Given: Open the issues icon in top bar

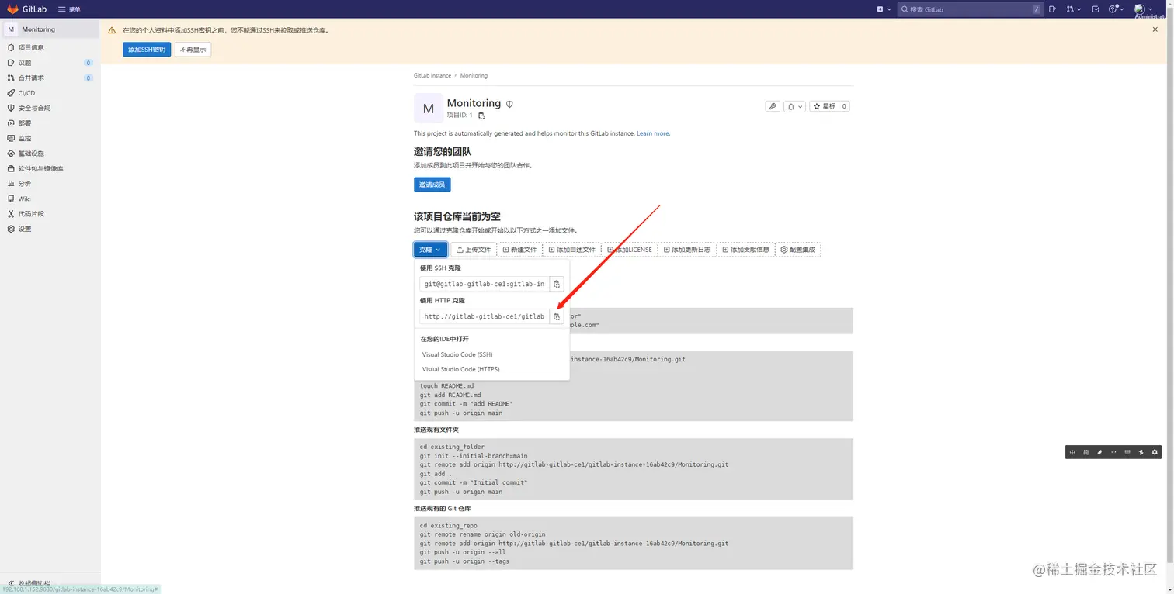Looking at the screenshot, I should click(1052, 9).
